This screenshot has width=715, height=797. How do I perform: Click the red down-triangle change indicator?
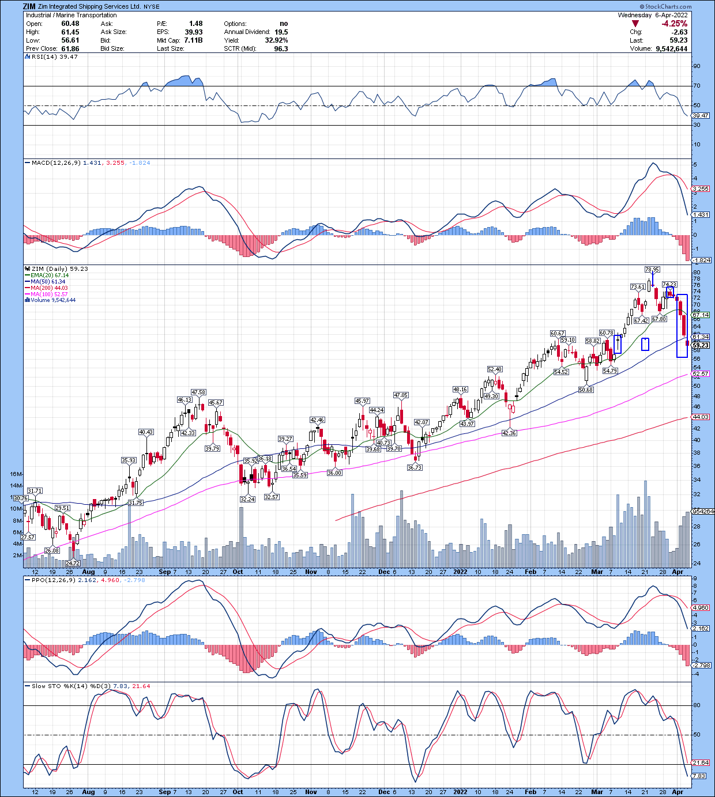click(635, 24)
